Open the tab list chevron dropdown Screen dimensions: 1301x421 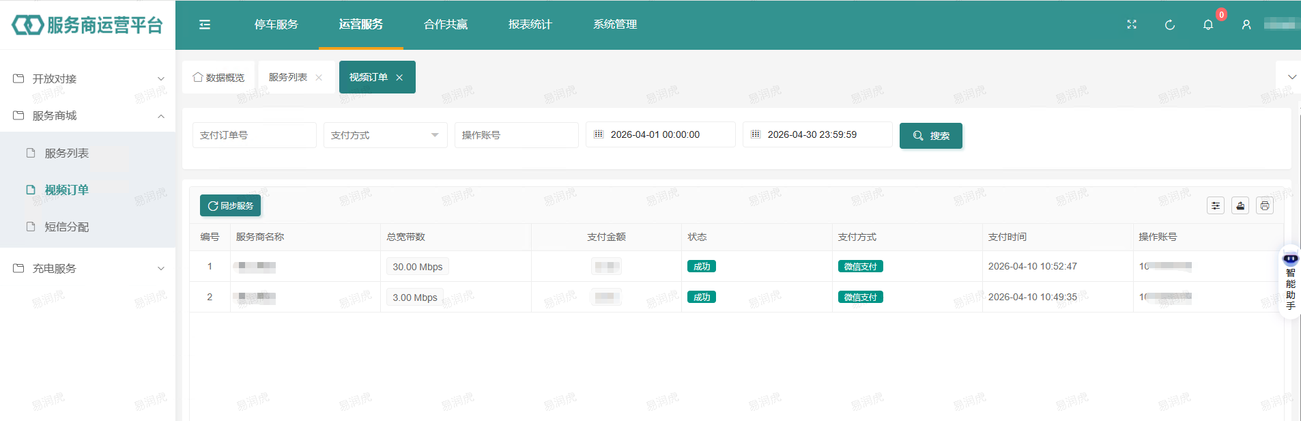tap(1291, 77)
